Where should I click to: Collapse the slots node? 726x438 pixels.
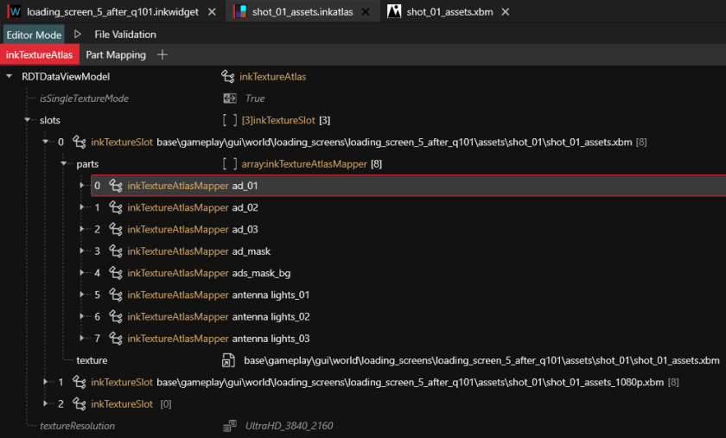click(x=28, y=119)
